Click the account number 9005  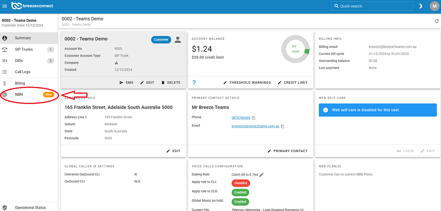pyautogui.click(x=118, y=49)
